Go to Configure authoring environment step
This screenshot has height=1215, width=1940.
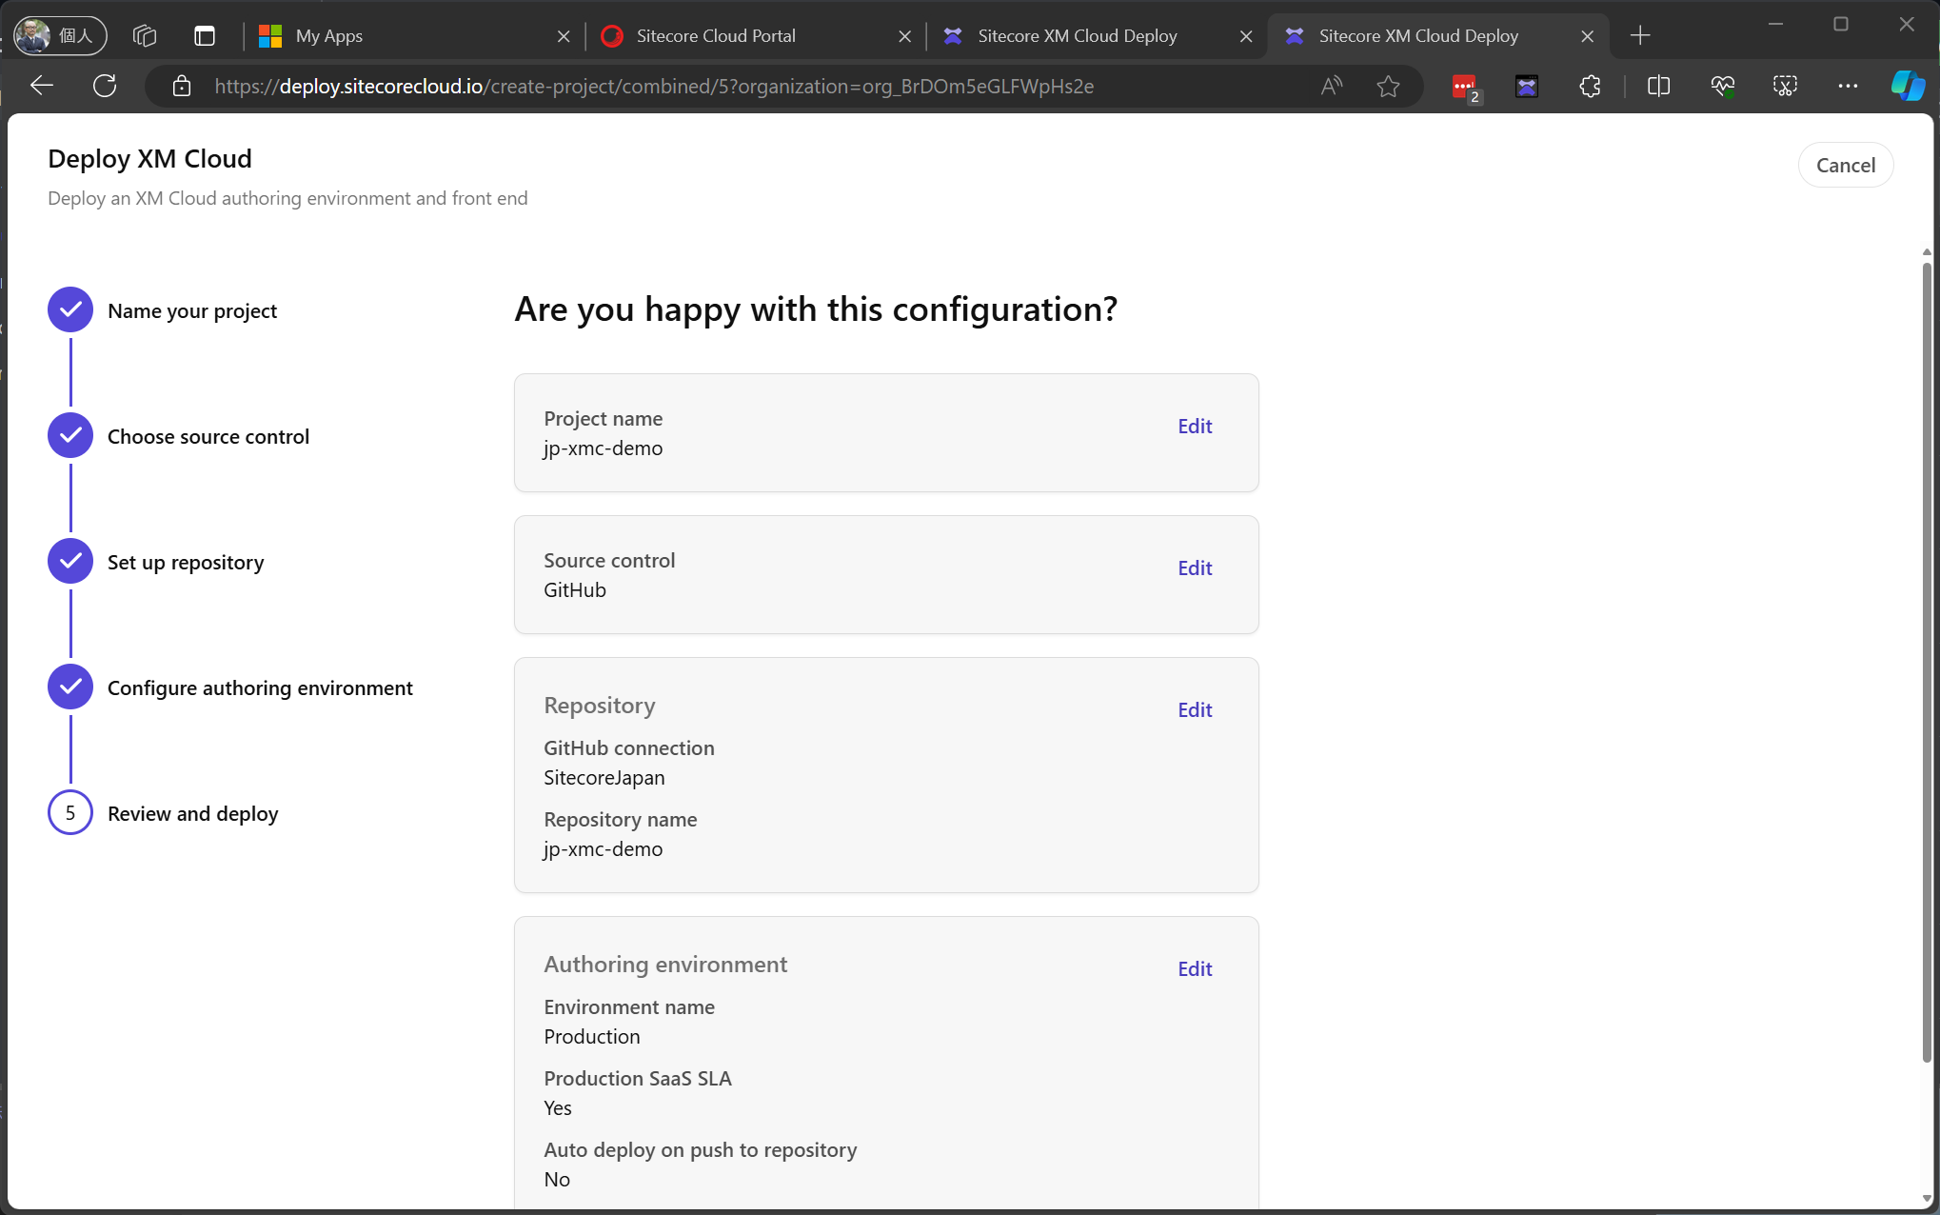(x=230, y=687)
